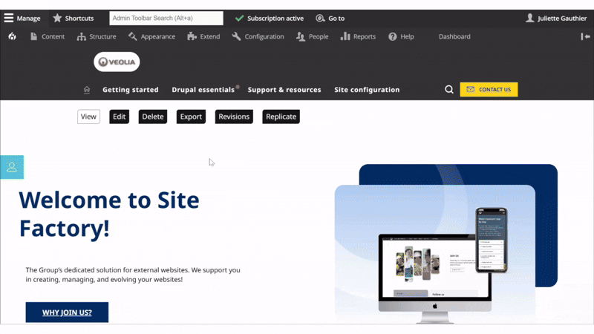Open the site search magnifier icon
594x334 pixels.
(449, 90)
